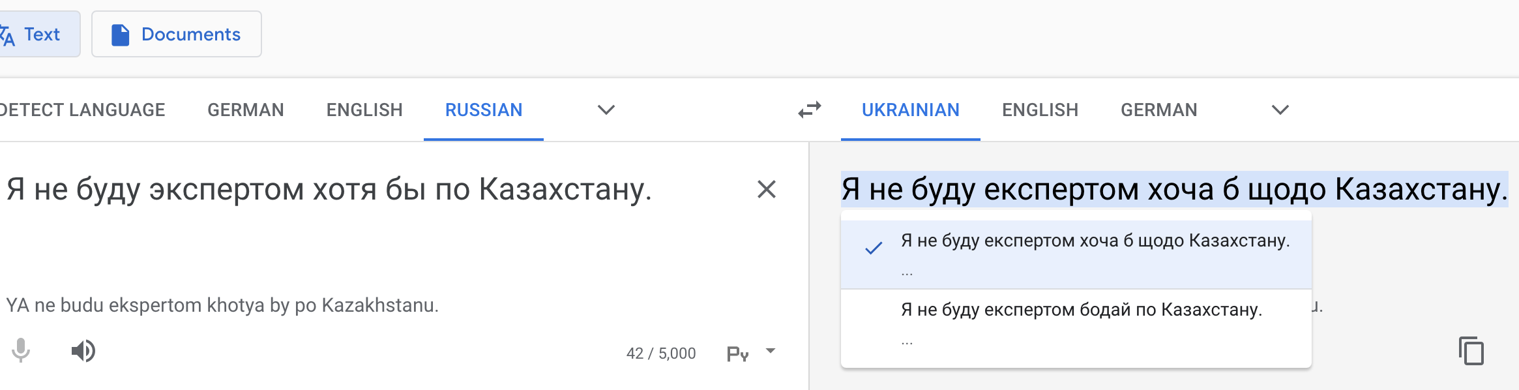Click the swap languages arrows icon
The width and height of the screenshot is (1519, 390).
tap(810, 110)
